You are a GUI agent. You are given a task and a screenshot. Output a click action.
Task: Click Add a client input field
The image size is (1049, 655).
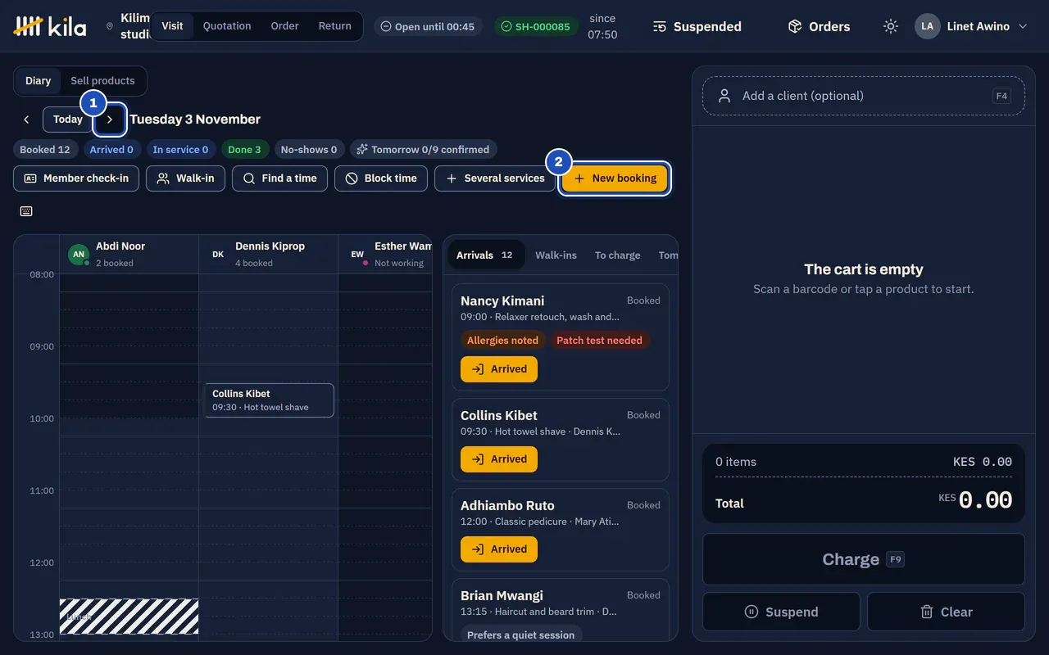pyautogui.click(x=864, y=96)
